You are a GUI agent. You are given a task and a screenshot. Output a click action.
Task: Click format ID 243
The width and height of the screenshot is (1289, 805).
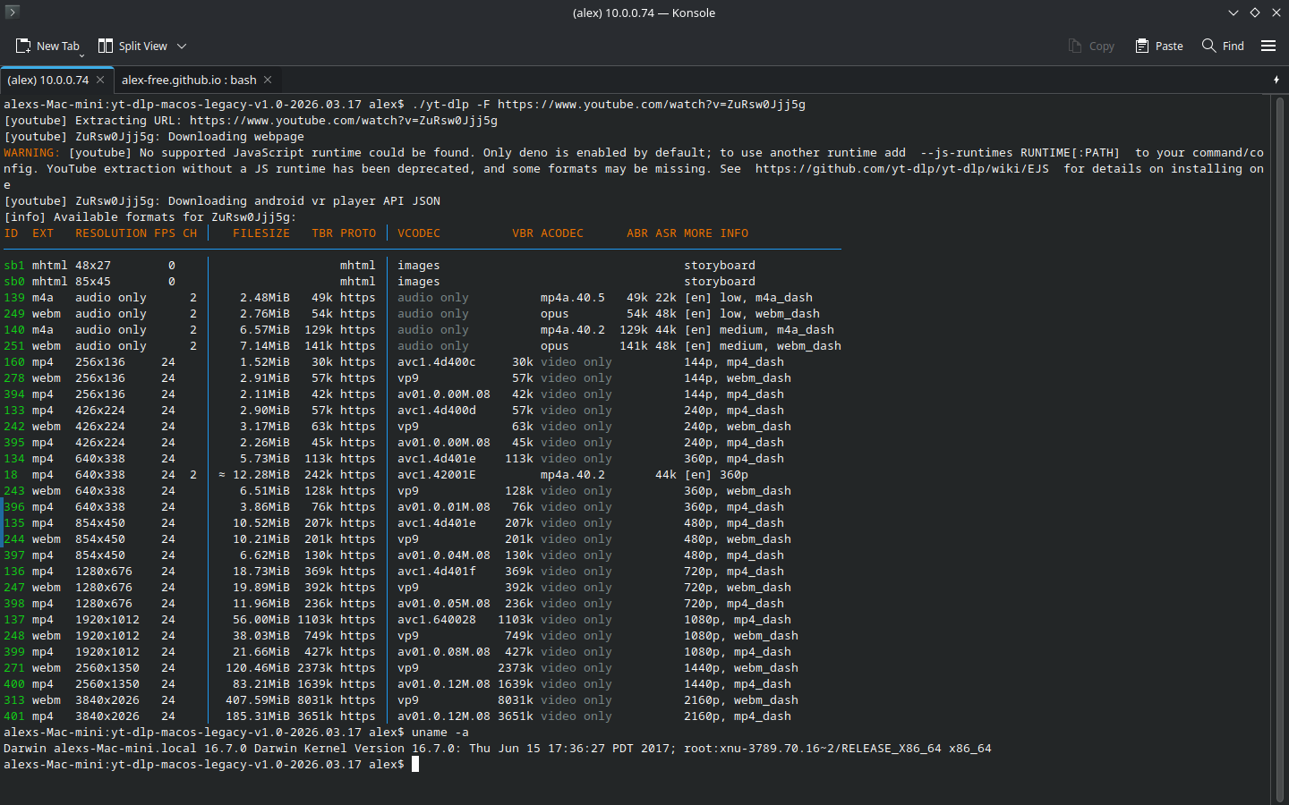14,491
